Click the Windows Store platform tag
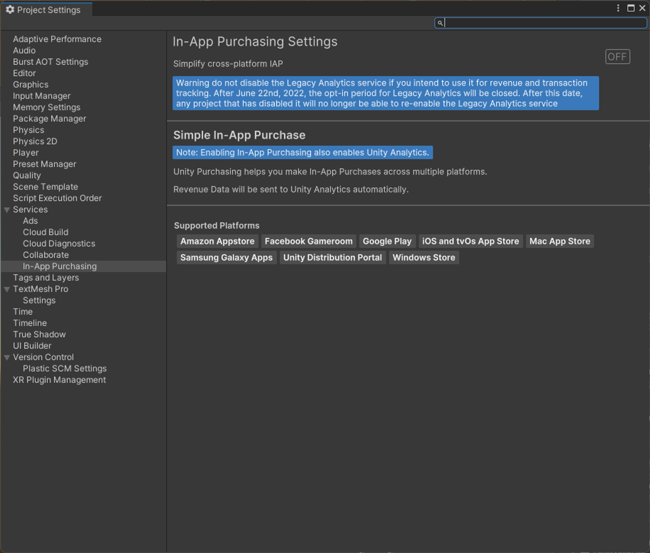 pos(424,258)
